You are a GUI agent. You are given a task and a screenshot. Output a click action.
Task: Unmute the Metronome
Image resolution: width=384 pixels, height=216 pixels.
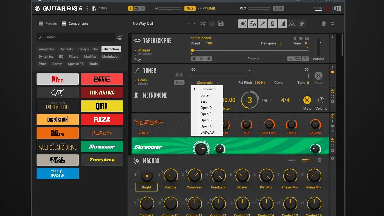point(307,100)
